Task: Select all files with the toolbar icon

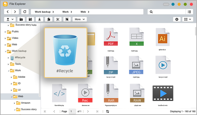Action: click(67, 19)
